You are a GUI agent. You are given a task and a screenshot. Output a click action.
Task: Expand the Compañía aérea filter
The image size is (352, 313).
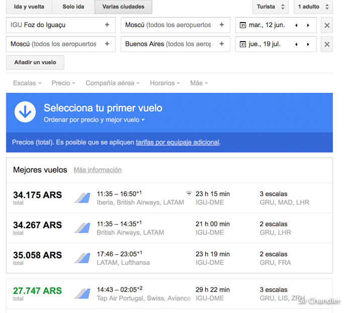(x=112, y=83)
